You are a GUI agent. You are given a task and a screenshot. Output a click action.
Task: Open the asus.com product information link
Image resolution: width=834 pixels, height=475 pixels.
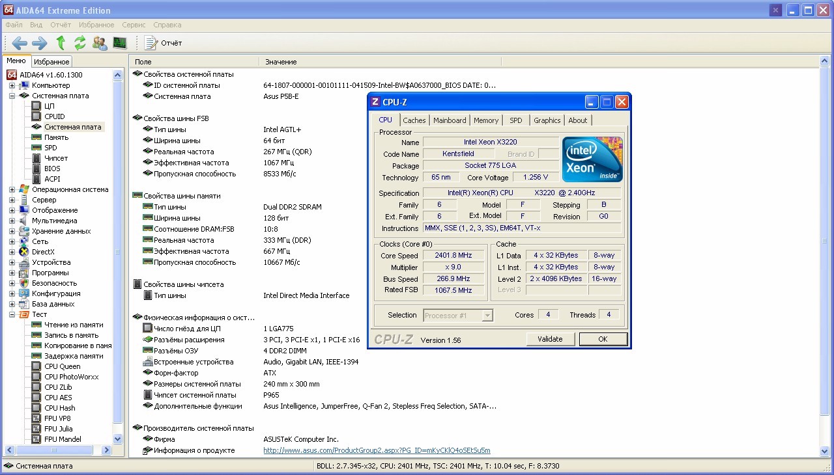377,450
